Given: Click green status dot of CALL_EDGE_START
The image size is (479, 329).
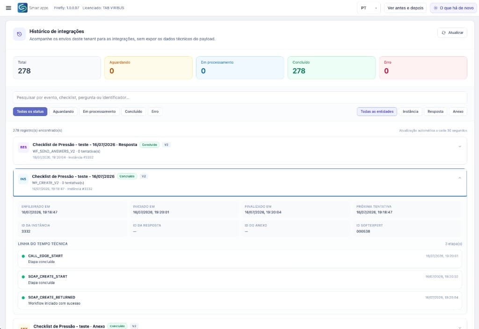Looking at the screenshot, I should [23, 256].
